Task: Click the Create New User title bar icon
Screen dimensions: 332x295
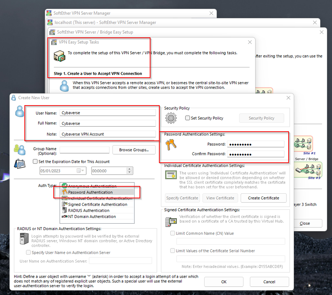Action: (x=13, y=98)
